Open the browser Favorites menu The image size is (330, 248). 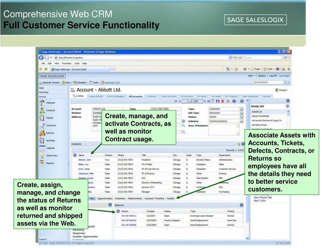66,64
